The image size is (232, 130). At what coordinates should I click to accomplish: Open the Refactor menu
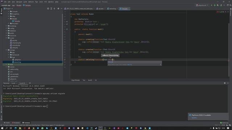coord(31,2)
